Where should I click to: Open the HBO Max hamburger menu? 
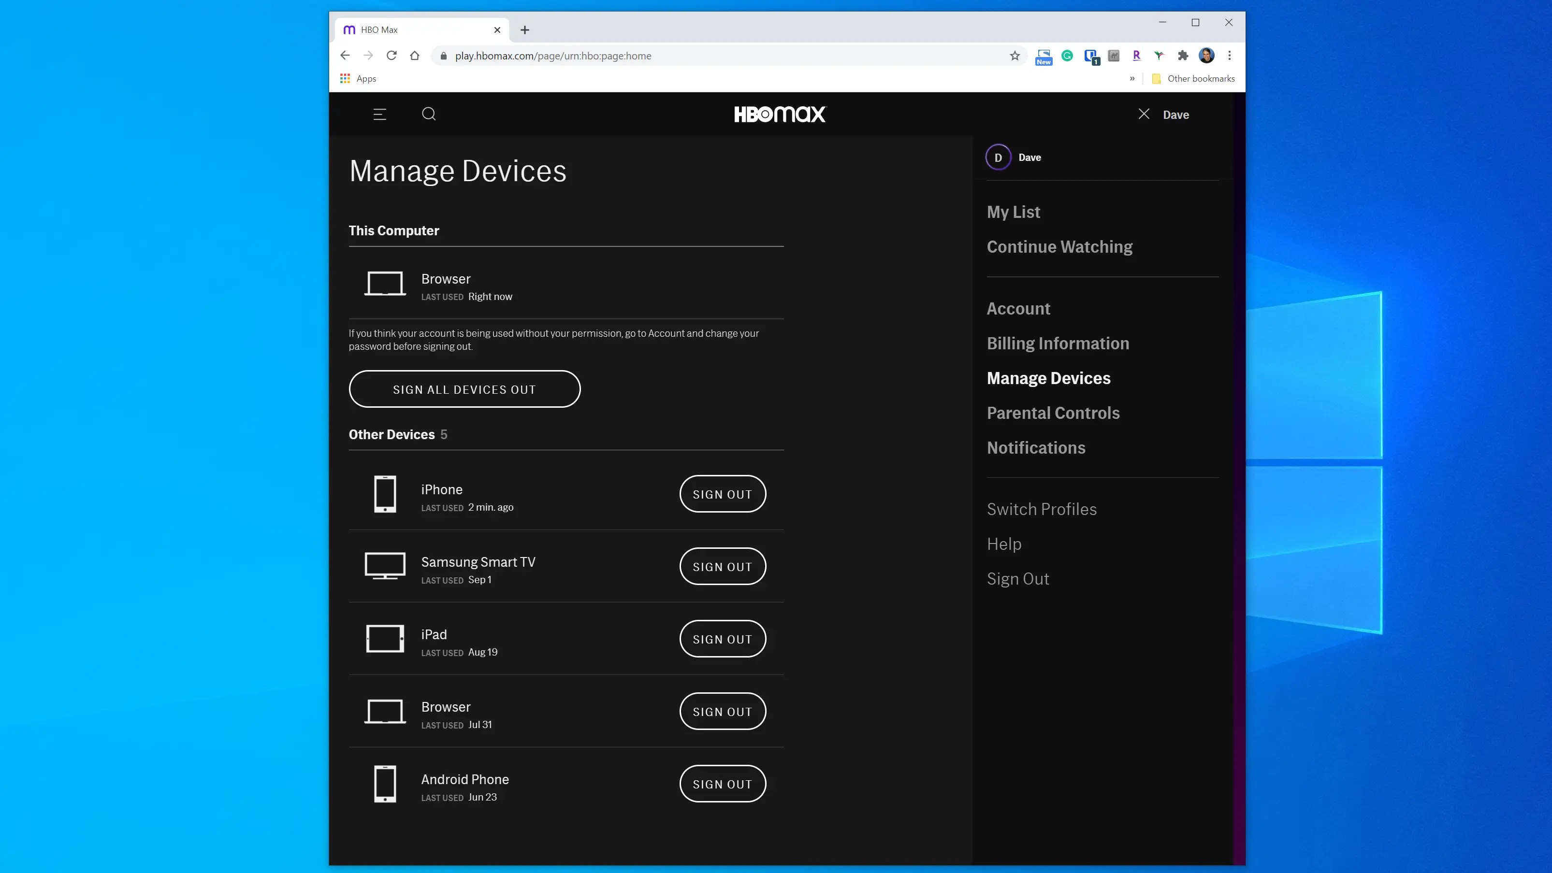pyautogui.click(x=379, y=114)
